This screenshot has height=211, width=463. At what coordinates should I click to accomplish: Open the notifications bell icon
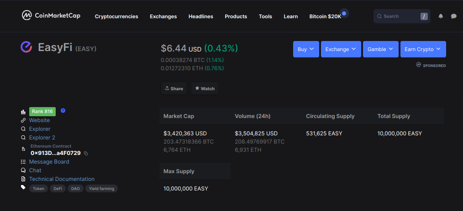[x=441, y=16]
